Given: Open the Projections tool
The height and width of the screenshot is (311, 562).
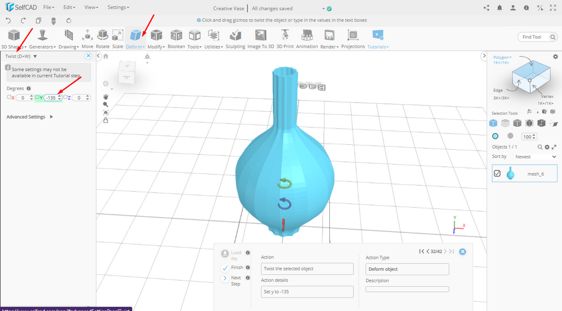Looking at the screenshot, I should coord(353,39).
